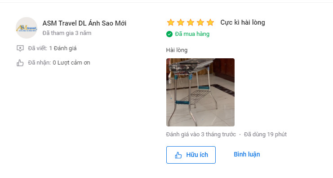Click the third rating star
This screenshot has height=178, width=333.
[191, 22]
